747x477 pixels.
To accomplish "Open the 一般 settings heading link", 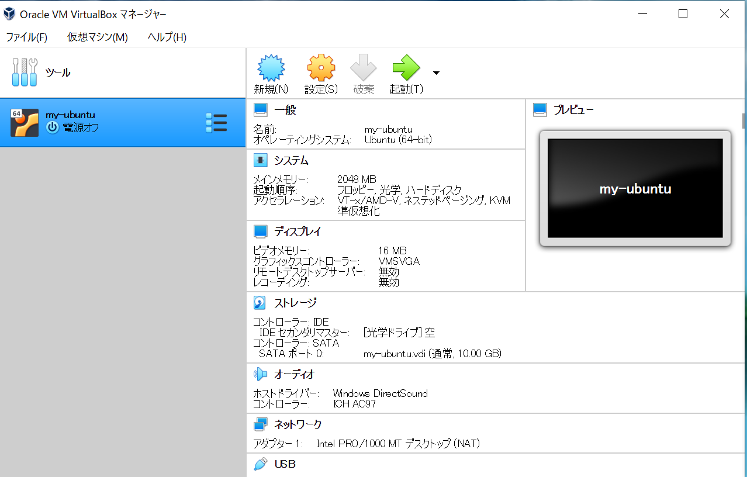I will click(x=285, y=110).
